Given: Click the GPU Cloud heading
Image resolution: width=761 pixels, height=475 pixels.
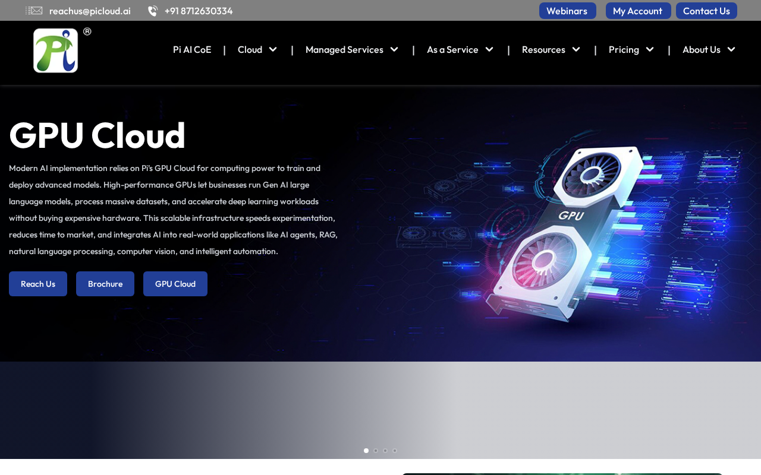Looking at the screenshot, I should 98,135.
